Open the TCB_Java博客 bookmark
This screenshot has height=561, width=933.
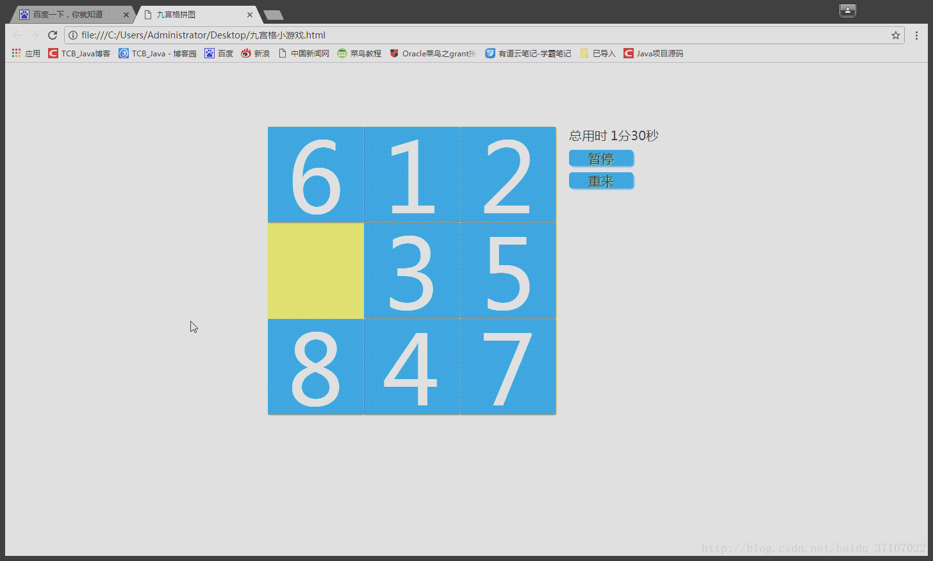click(79, 53)
